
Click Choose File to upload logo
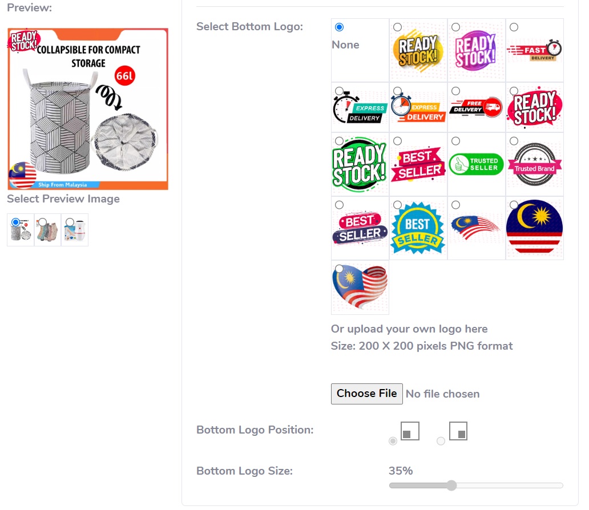point(366,394)
